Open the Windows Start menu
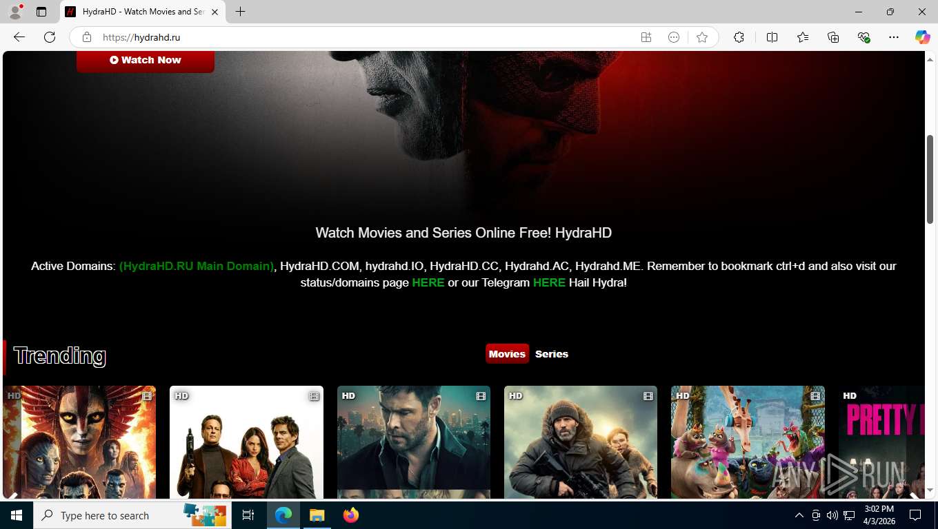938x529 pixels. point(17,515)
